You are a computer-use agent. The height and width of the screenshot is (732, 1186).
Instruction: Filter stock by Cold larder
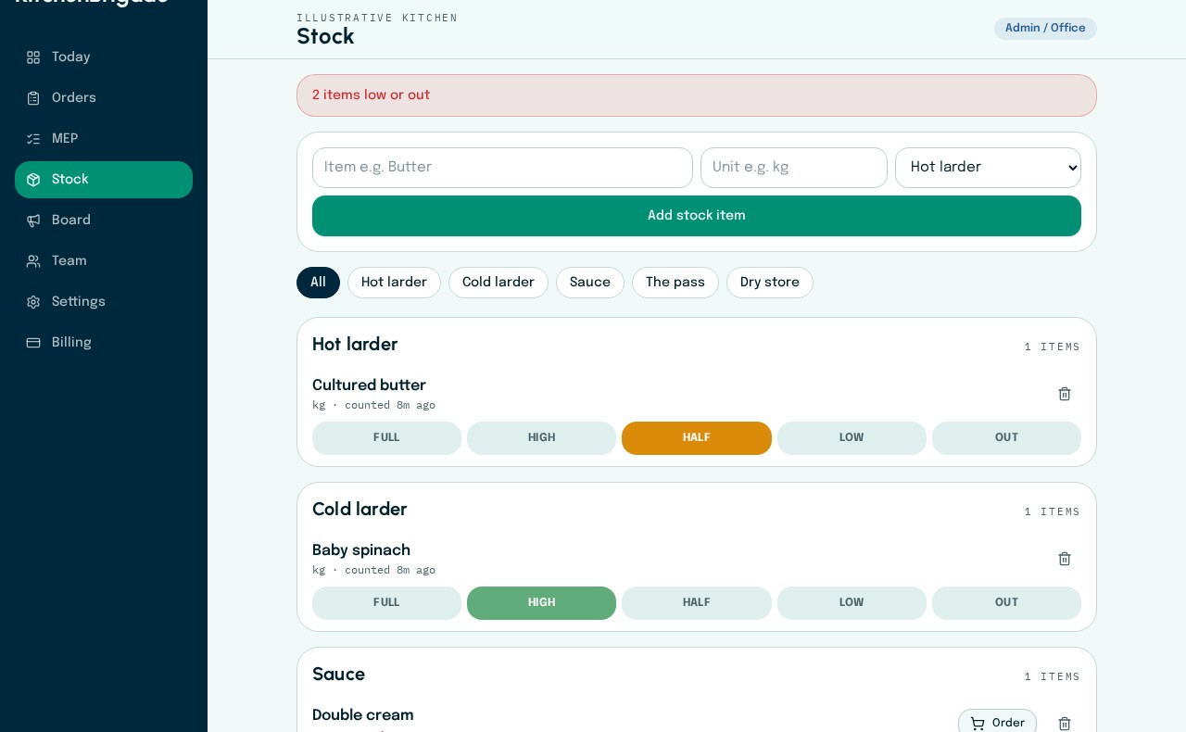pos(498,283)
